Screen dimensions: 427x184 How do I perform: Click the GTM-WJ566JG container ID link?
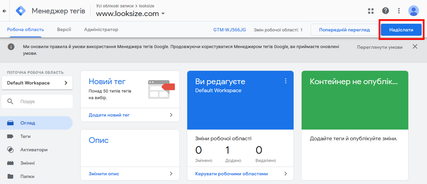pyautogui.click(x=230, y=30)
